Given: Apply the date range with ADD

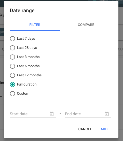Looking at the screenshot, I should coord(104,129).
